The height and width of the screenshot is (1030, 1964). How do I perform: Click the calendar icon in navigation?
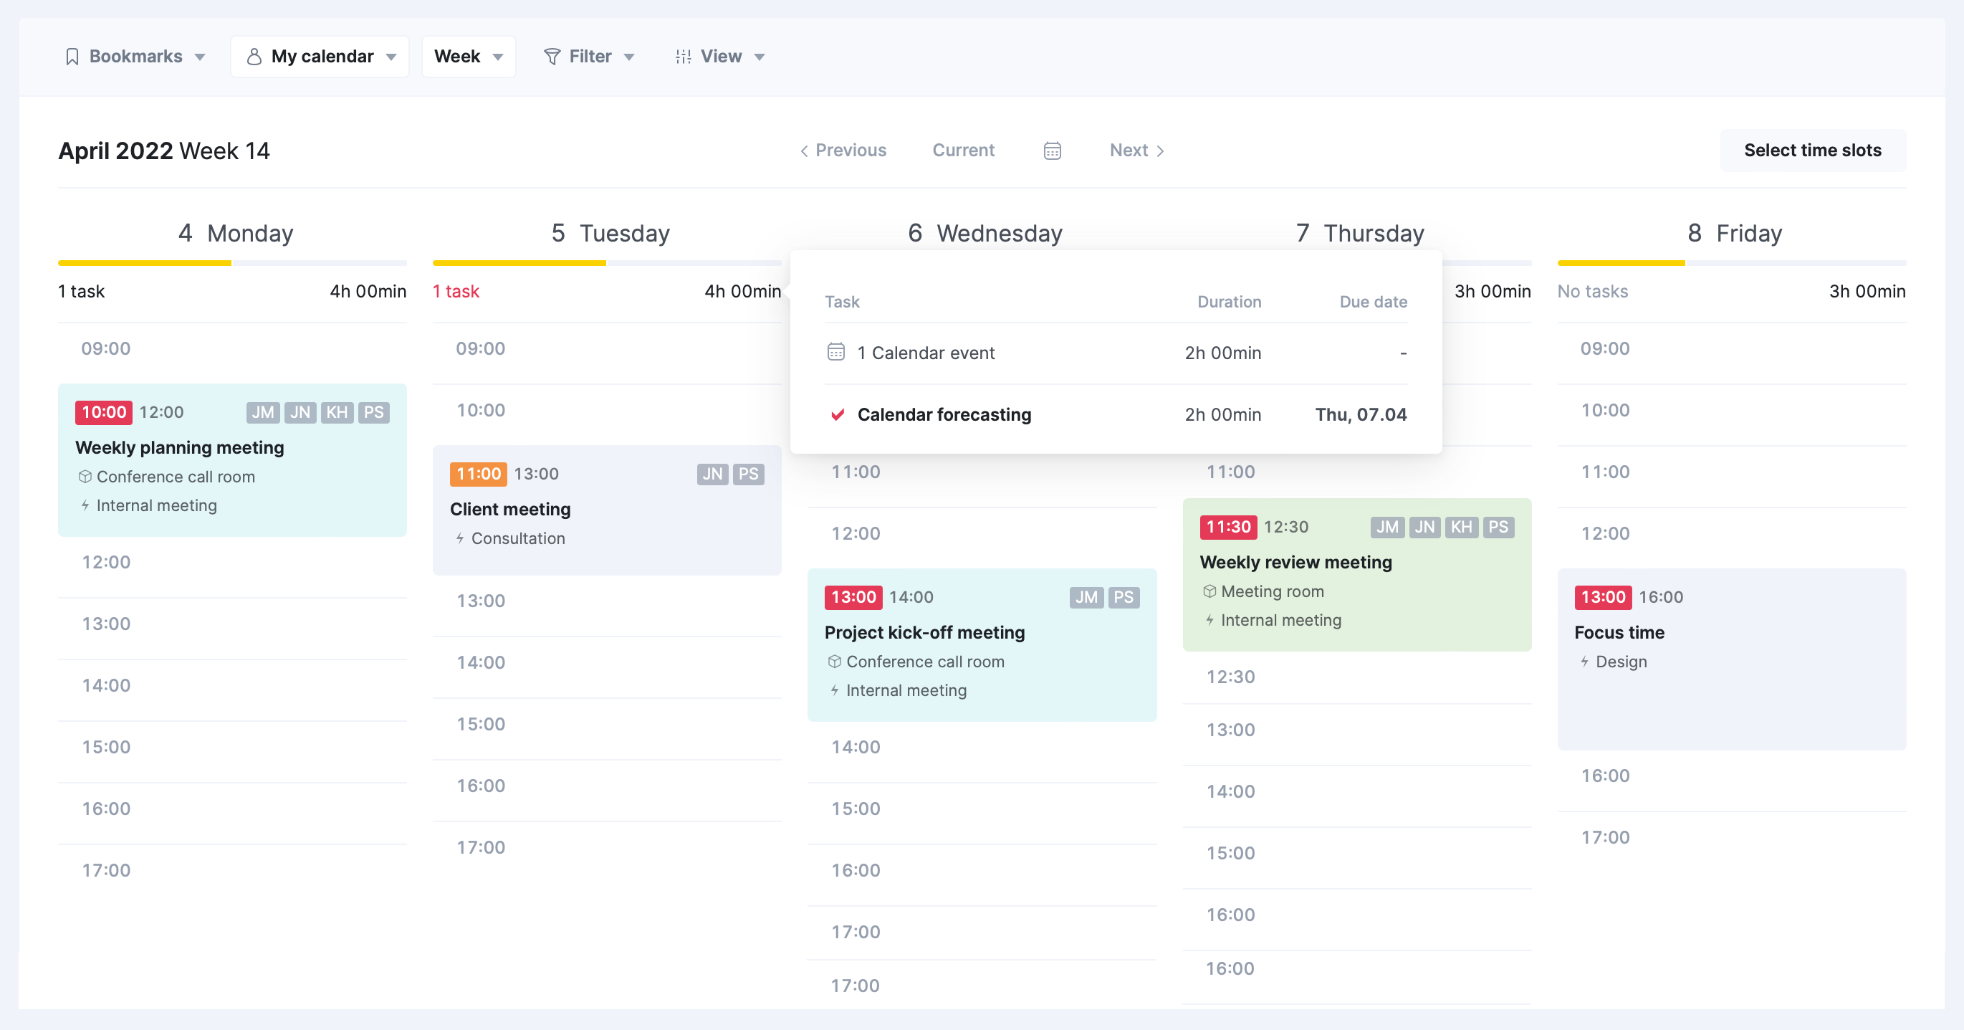tap(1052, 149)
